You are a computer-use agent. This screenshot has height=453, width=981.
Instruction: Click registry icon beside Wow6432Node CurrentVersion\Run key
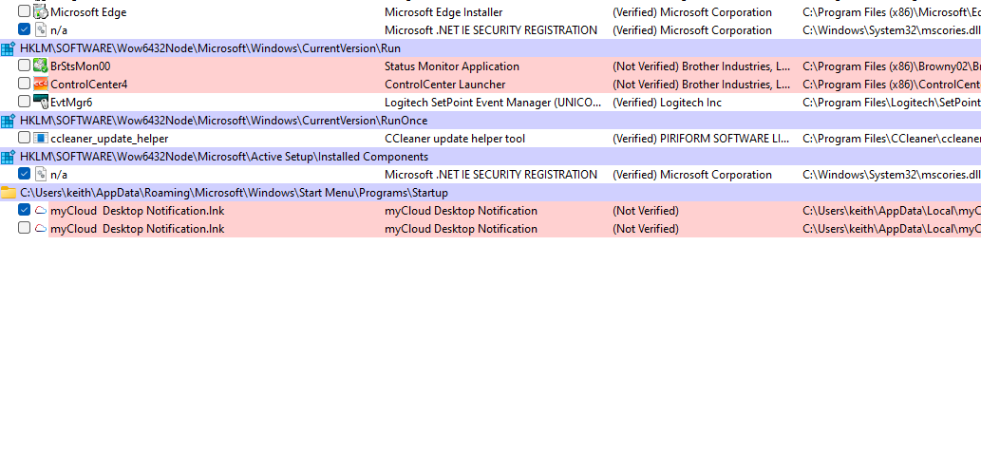9,48
